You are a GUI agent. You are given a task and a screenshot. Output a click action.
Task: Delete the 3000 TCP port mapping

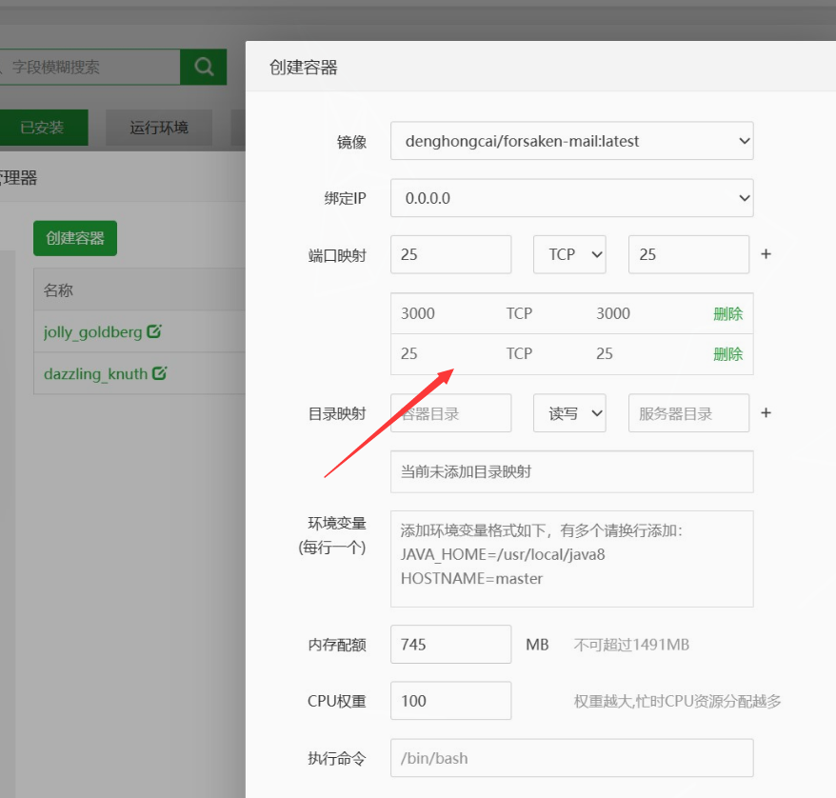(727, 314)
